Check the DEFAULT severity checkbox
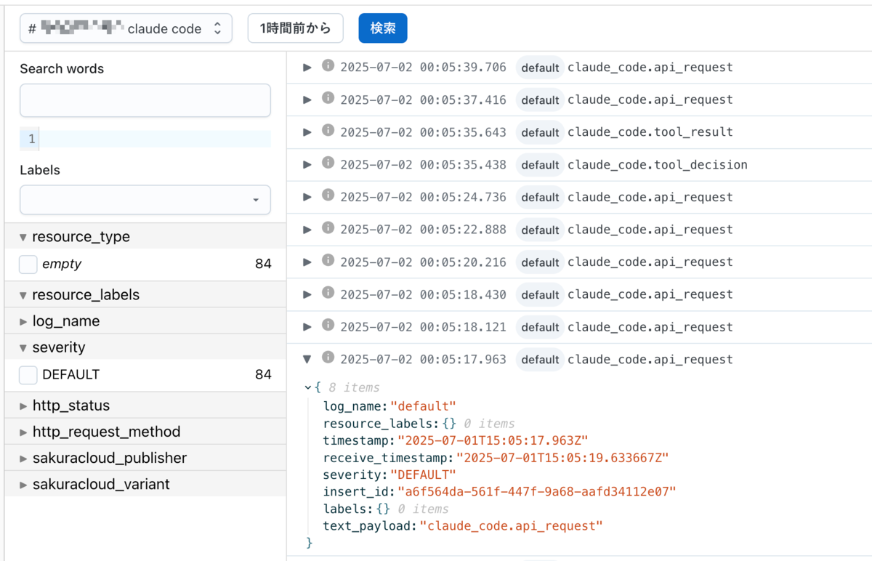 point(28,375)
